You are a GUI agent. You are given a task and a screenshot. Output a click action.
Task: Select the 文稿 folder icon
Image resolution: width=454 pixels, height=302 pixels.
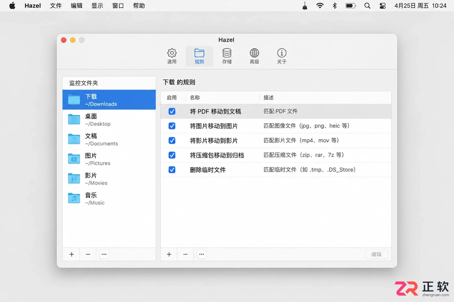pos(74,139)
